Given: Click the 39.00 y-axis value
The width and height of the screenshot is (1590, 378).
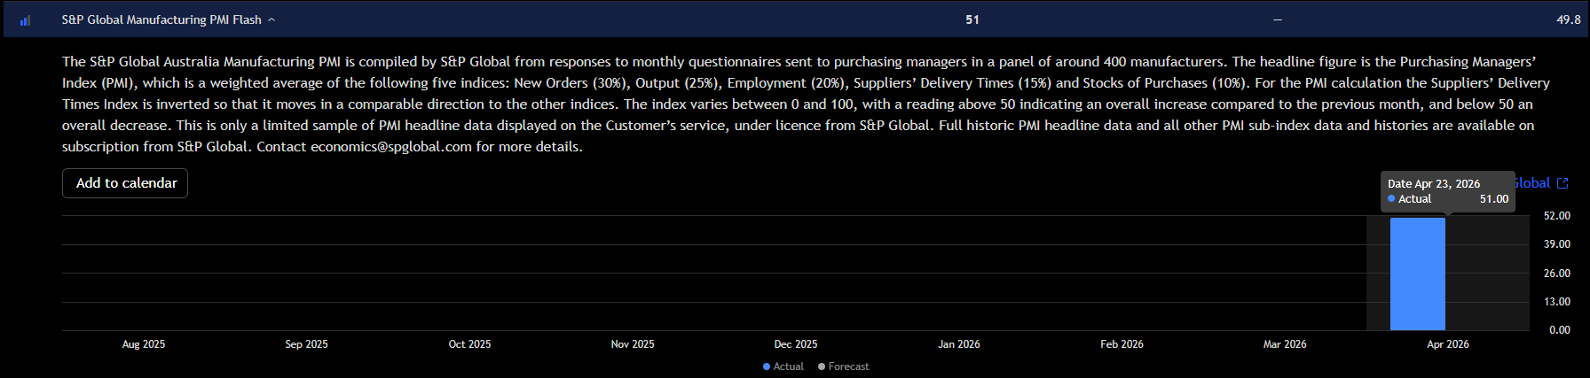Looking at the screenshot, I should [x=1557, y=244].
